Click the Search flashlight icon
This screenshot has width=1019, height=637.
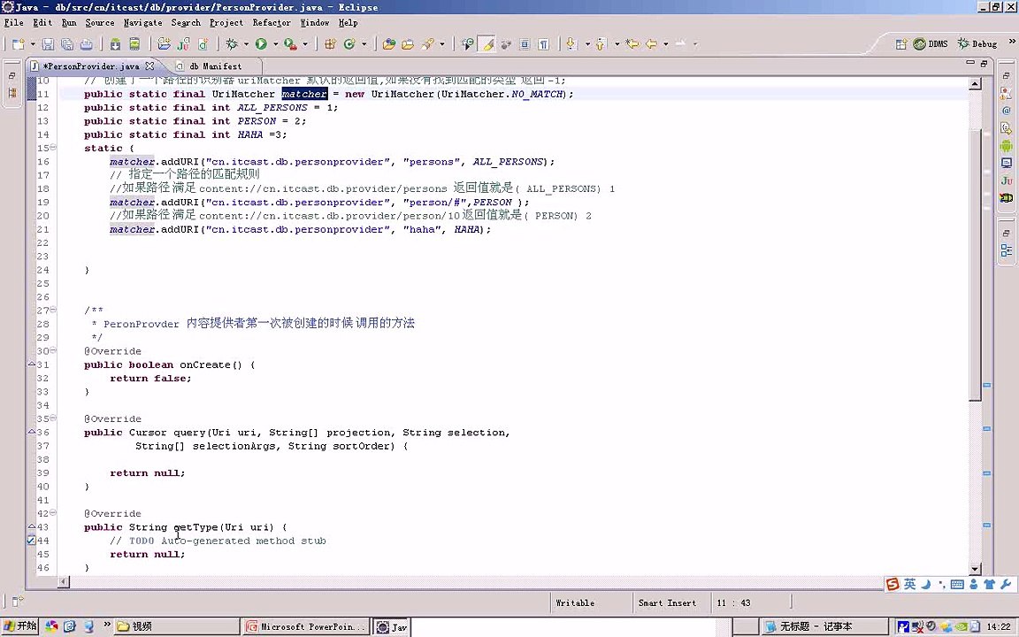[x=427, y=44]
